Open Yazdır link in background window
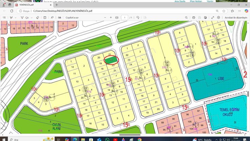Screen dimensions: 250x141 pos(210,1)
